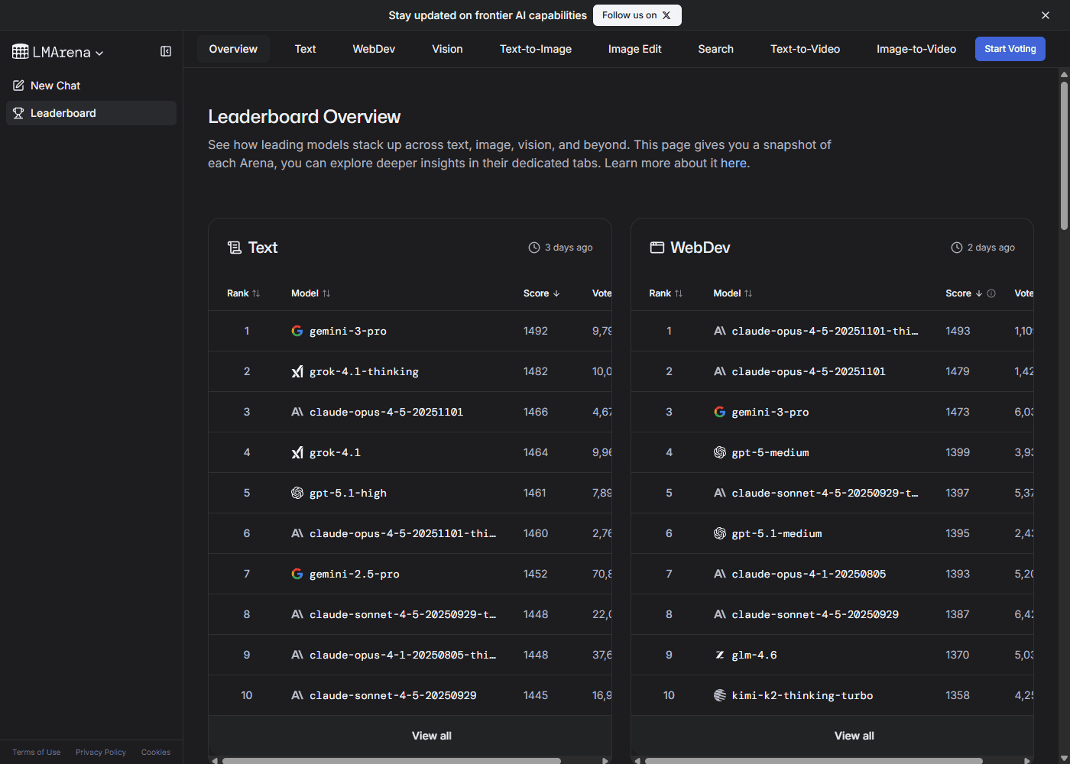
Task: Click the claude-sonnet-4-5-20250929-t… name in Text
Action: [x=403, y=614]
